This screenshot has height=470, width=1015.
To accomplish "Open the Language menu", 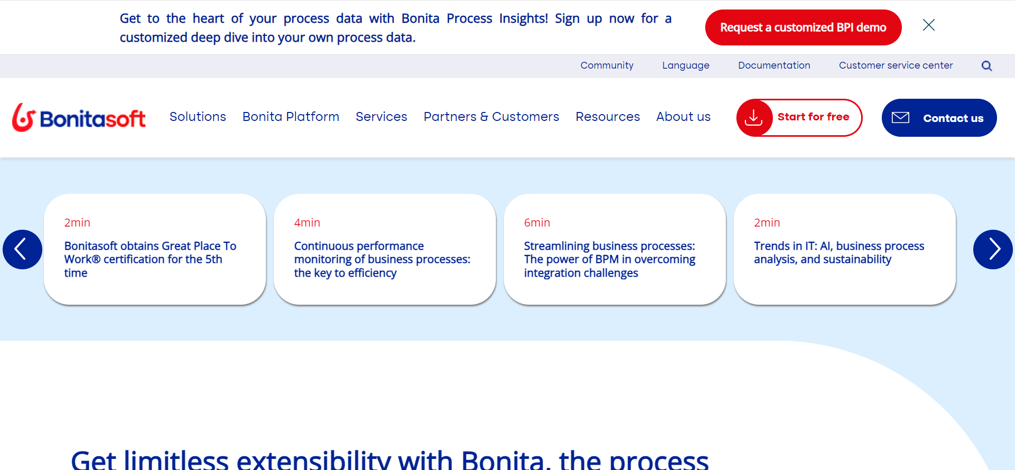I will tap(686, 65).
